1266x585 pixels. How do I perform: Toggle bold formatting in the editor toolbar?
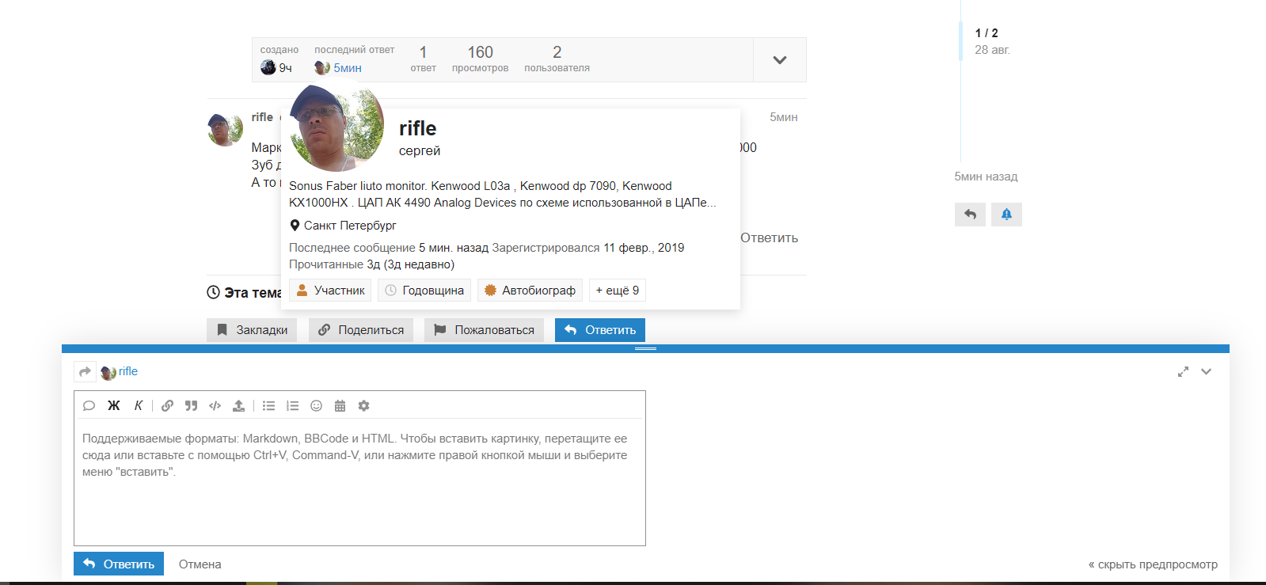click(x=114, y=405)
